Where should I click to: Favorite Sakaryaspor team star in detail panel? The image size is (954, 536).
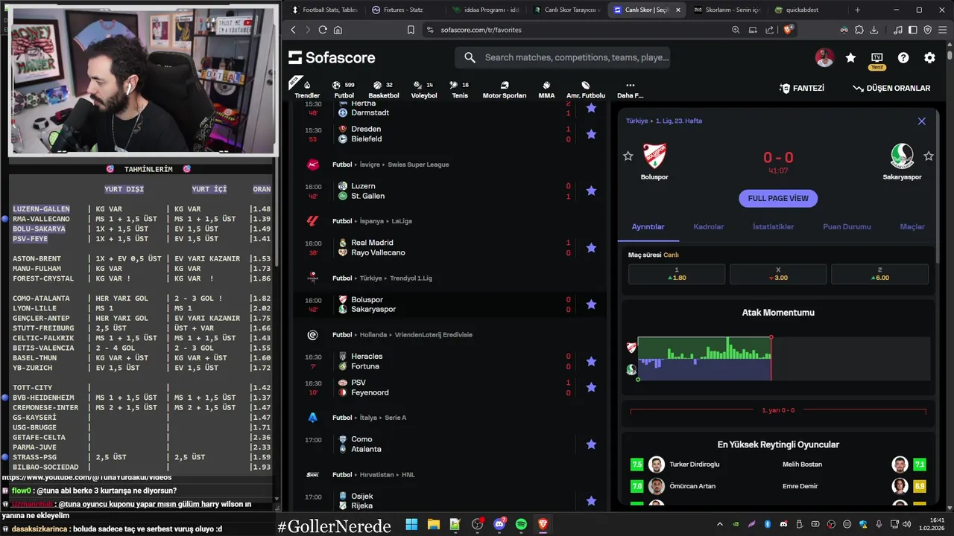coord(929,156)
